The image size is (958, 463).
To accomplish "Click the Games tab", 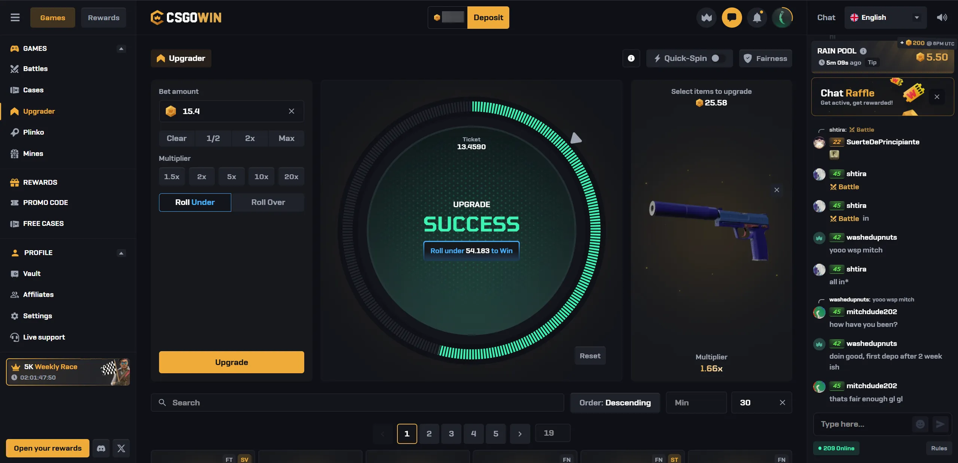I will (53, 18).
